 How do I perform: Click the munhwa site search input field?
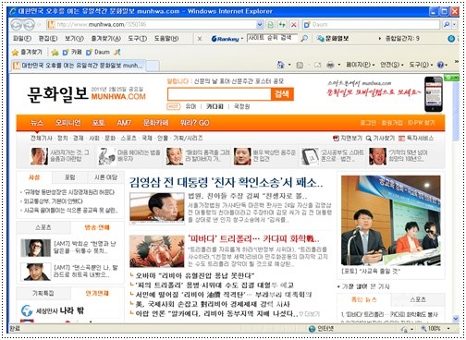[x=219, y=94]
